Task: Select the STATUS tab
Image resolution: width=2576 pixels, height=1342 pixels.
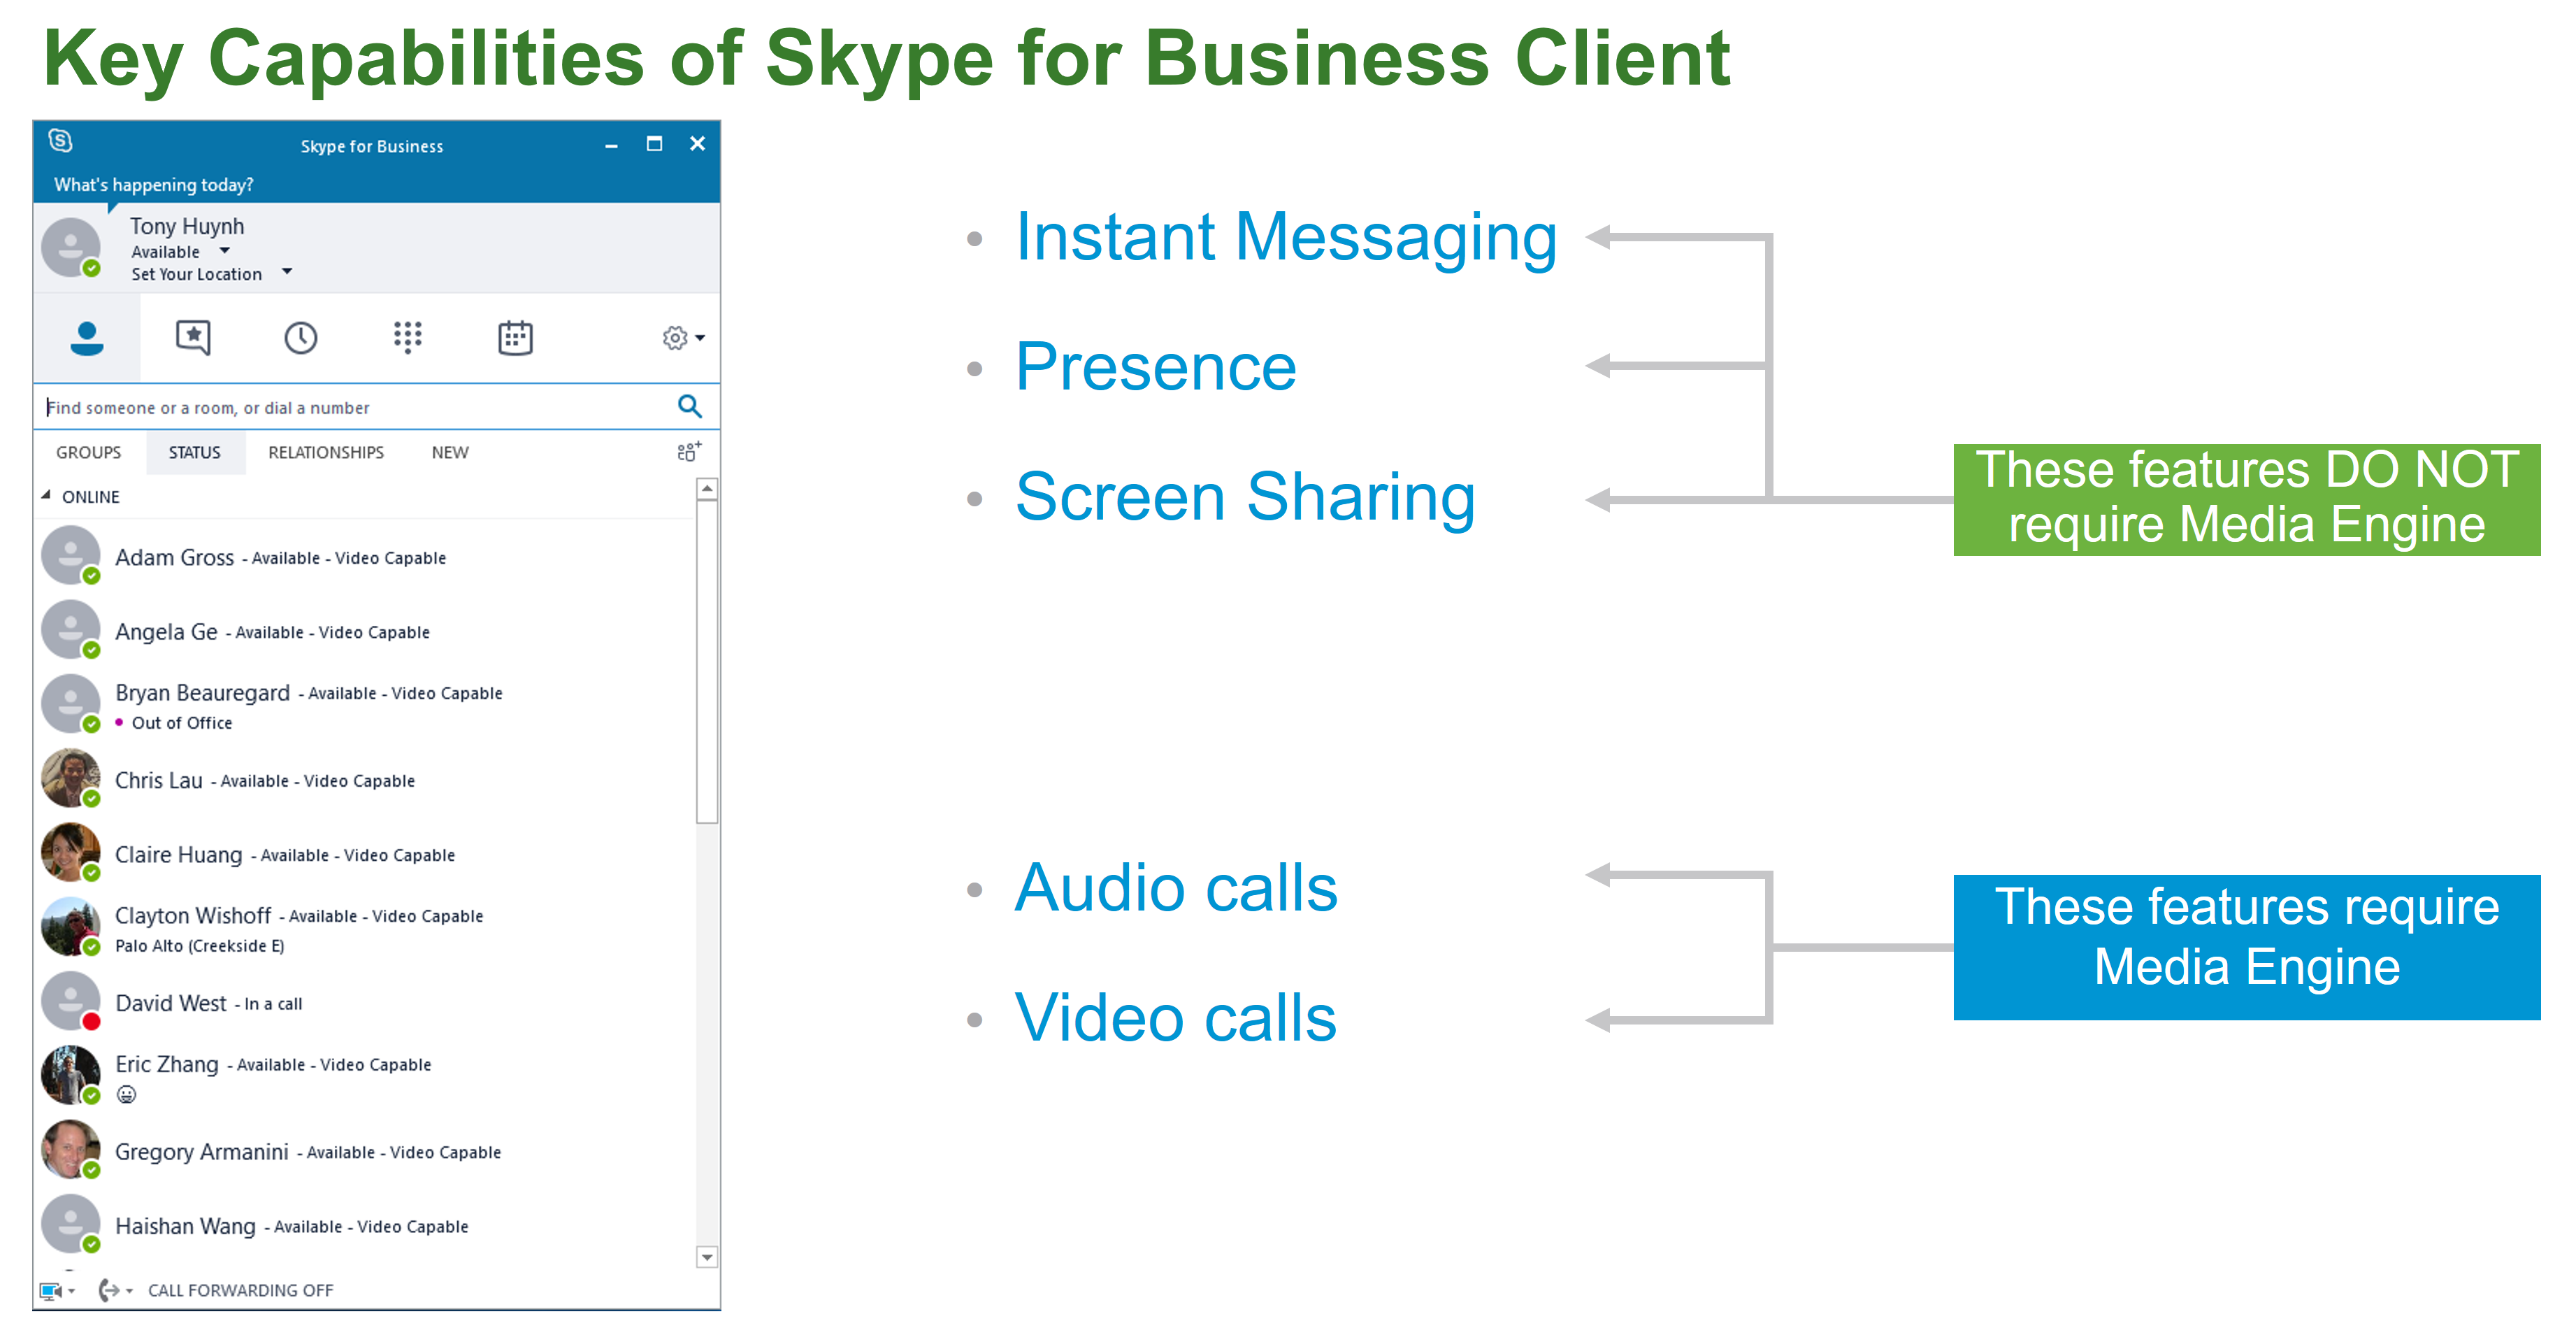Action: (x=192, y=452)
